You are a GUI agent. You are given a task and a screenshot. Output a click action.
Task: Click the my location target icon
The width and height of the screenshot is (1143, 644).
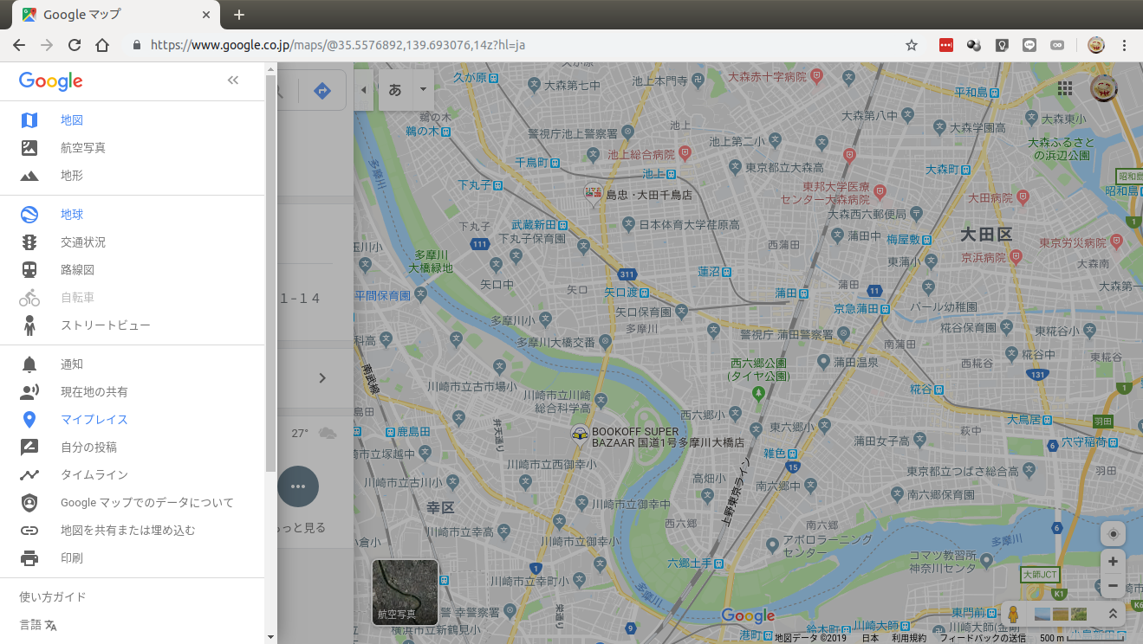pos(1113,533)
